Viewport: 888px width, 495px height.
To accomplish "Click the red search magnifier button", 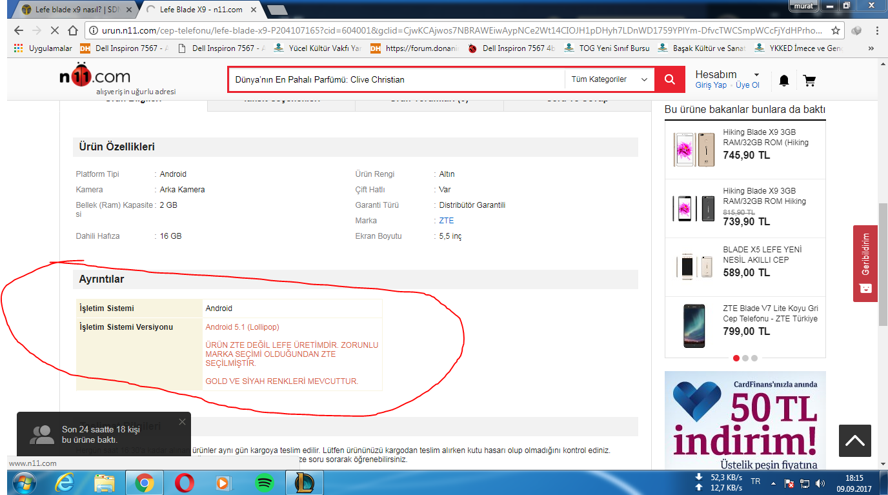I will pyautogui.click(x=670, y=79).
